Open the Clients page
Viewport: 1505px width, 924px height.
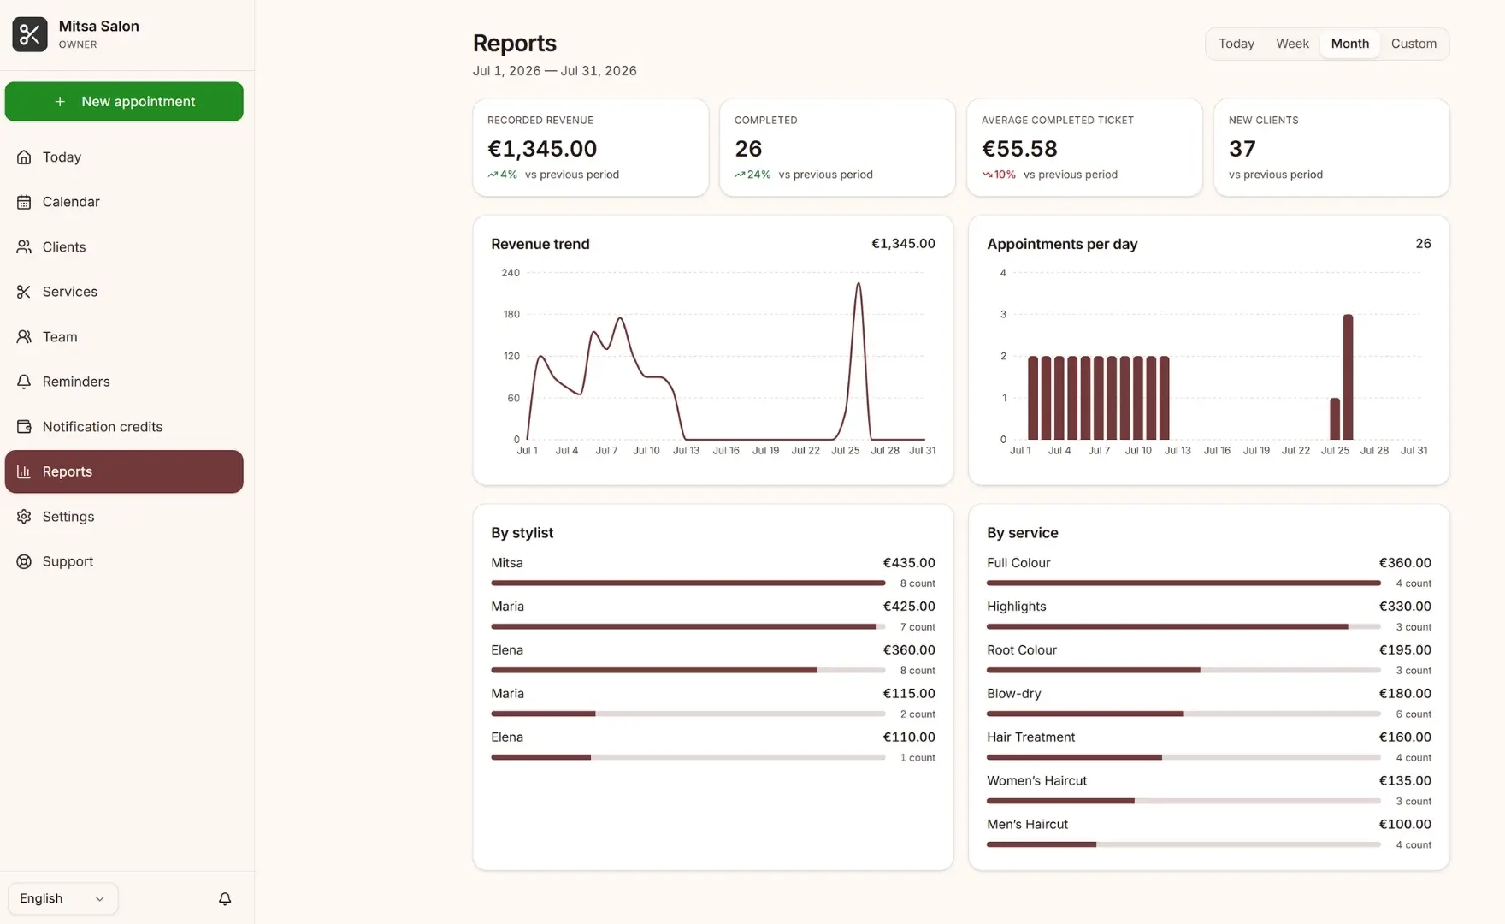[x=124, y=247]
